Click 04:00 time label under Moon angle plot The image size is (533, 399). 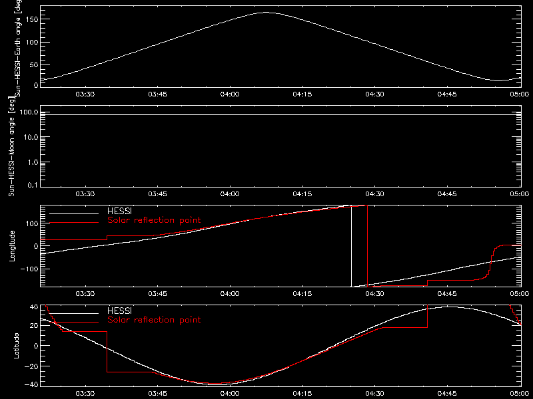click(230, 194)
